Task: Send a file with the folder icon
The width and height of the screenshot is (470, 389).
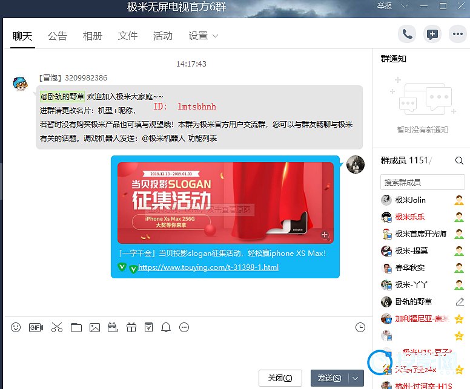Action: (76, 328)
